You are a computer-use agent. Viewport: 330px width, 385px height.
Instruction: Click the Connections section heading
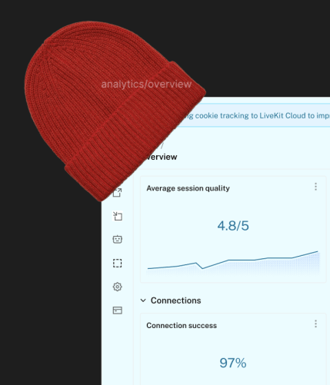pyautogui.click(x=175, y=300)
